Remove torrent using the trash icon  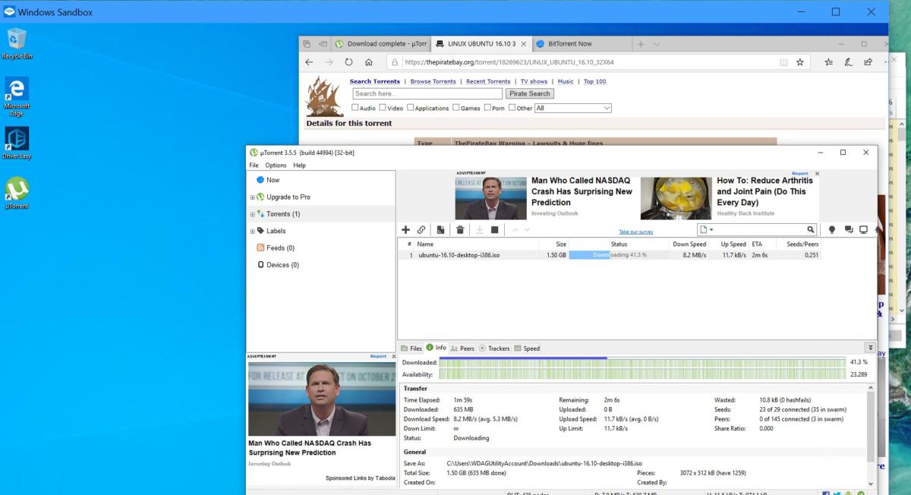point(460,229)
